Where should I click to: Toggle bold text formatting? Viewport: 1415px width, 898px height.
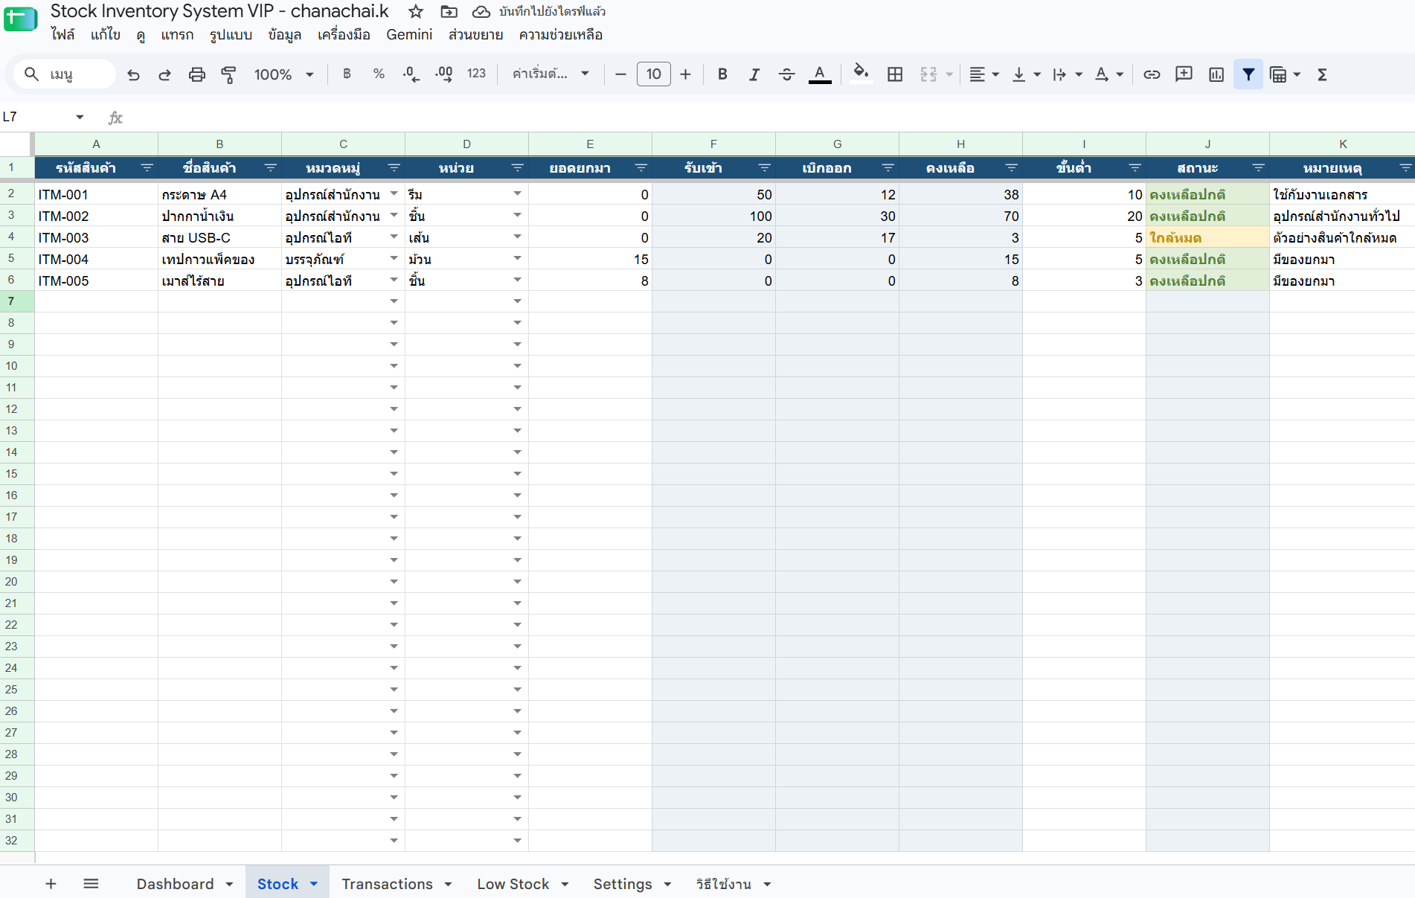(x=722, y=74)
